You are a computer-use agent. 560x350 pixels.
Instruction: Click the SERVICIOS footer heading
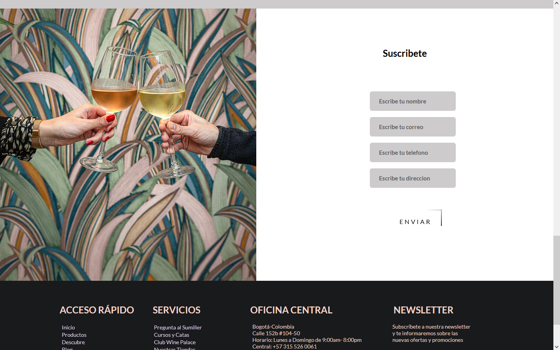[x=177, y=310]
